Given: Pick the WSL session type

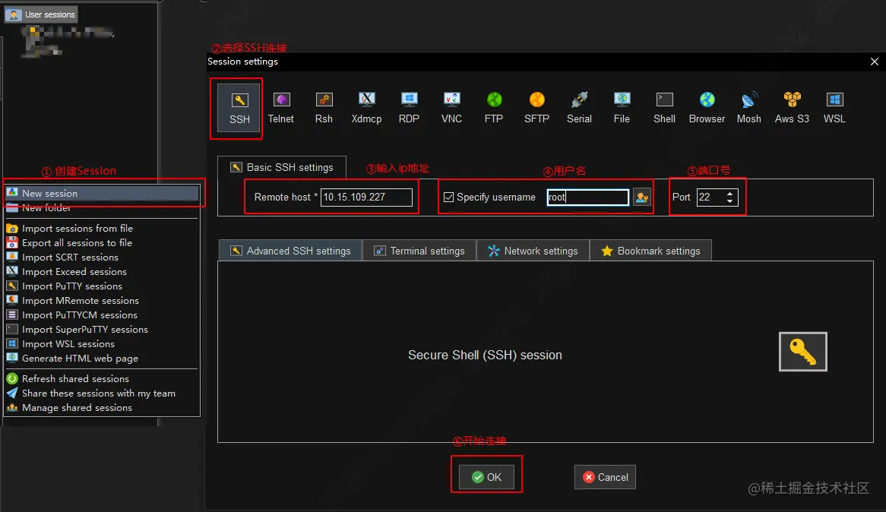Looking at the screenshot, I should pyautogui.click(x=834, y=108).
